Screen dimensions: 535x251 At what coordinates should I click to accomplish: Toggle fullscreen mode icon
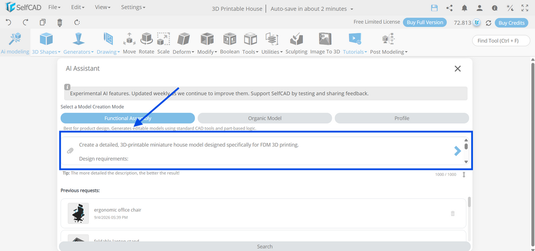525,8
